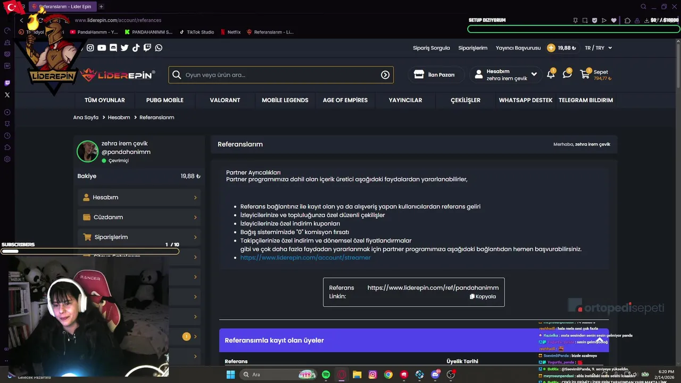Open the Twitter bird icon in site header
This screenshot has width=681, height=383.
(124, 48)
